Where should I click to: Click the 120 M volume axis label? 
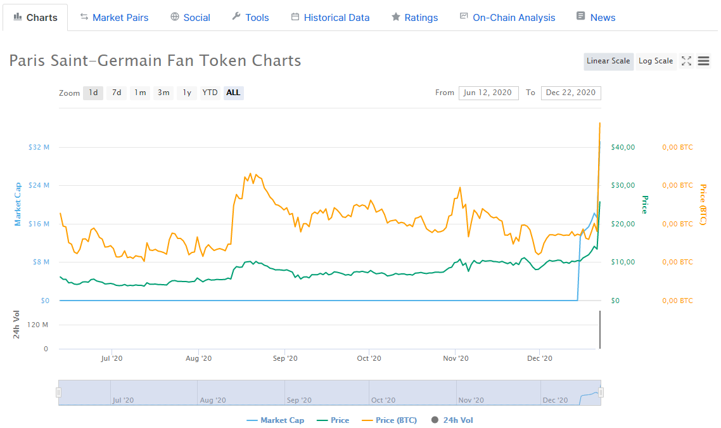click(x=37, y=325)
